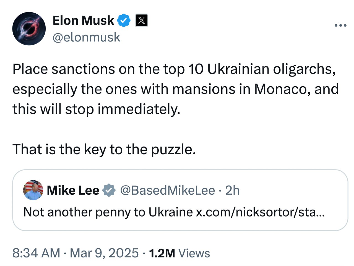This screenshot has width=354, height=266.
Task: Click the blue verified checkmark beside Elon Musk
Action: pos(124,20)
